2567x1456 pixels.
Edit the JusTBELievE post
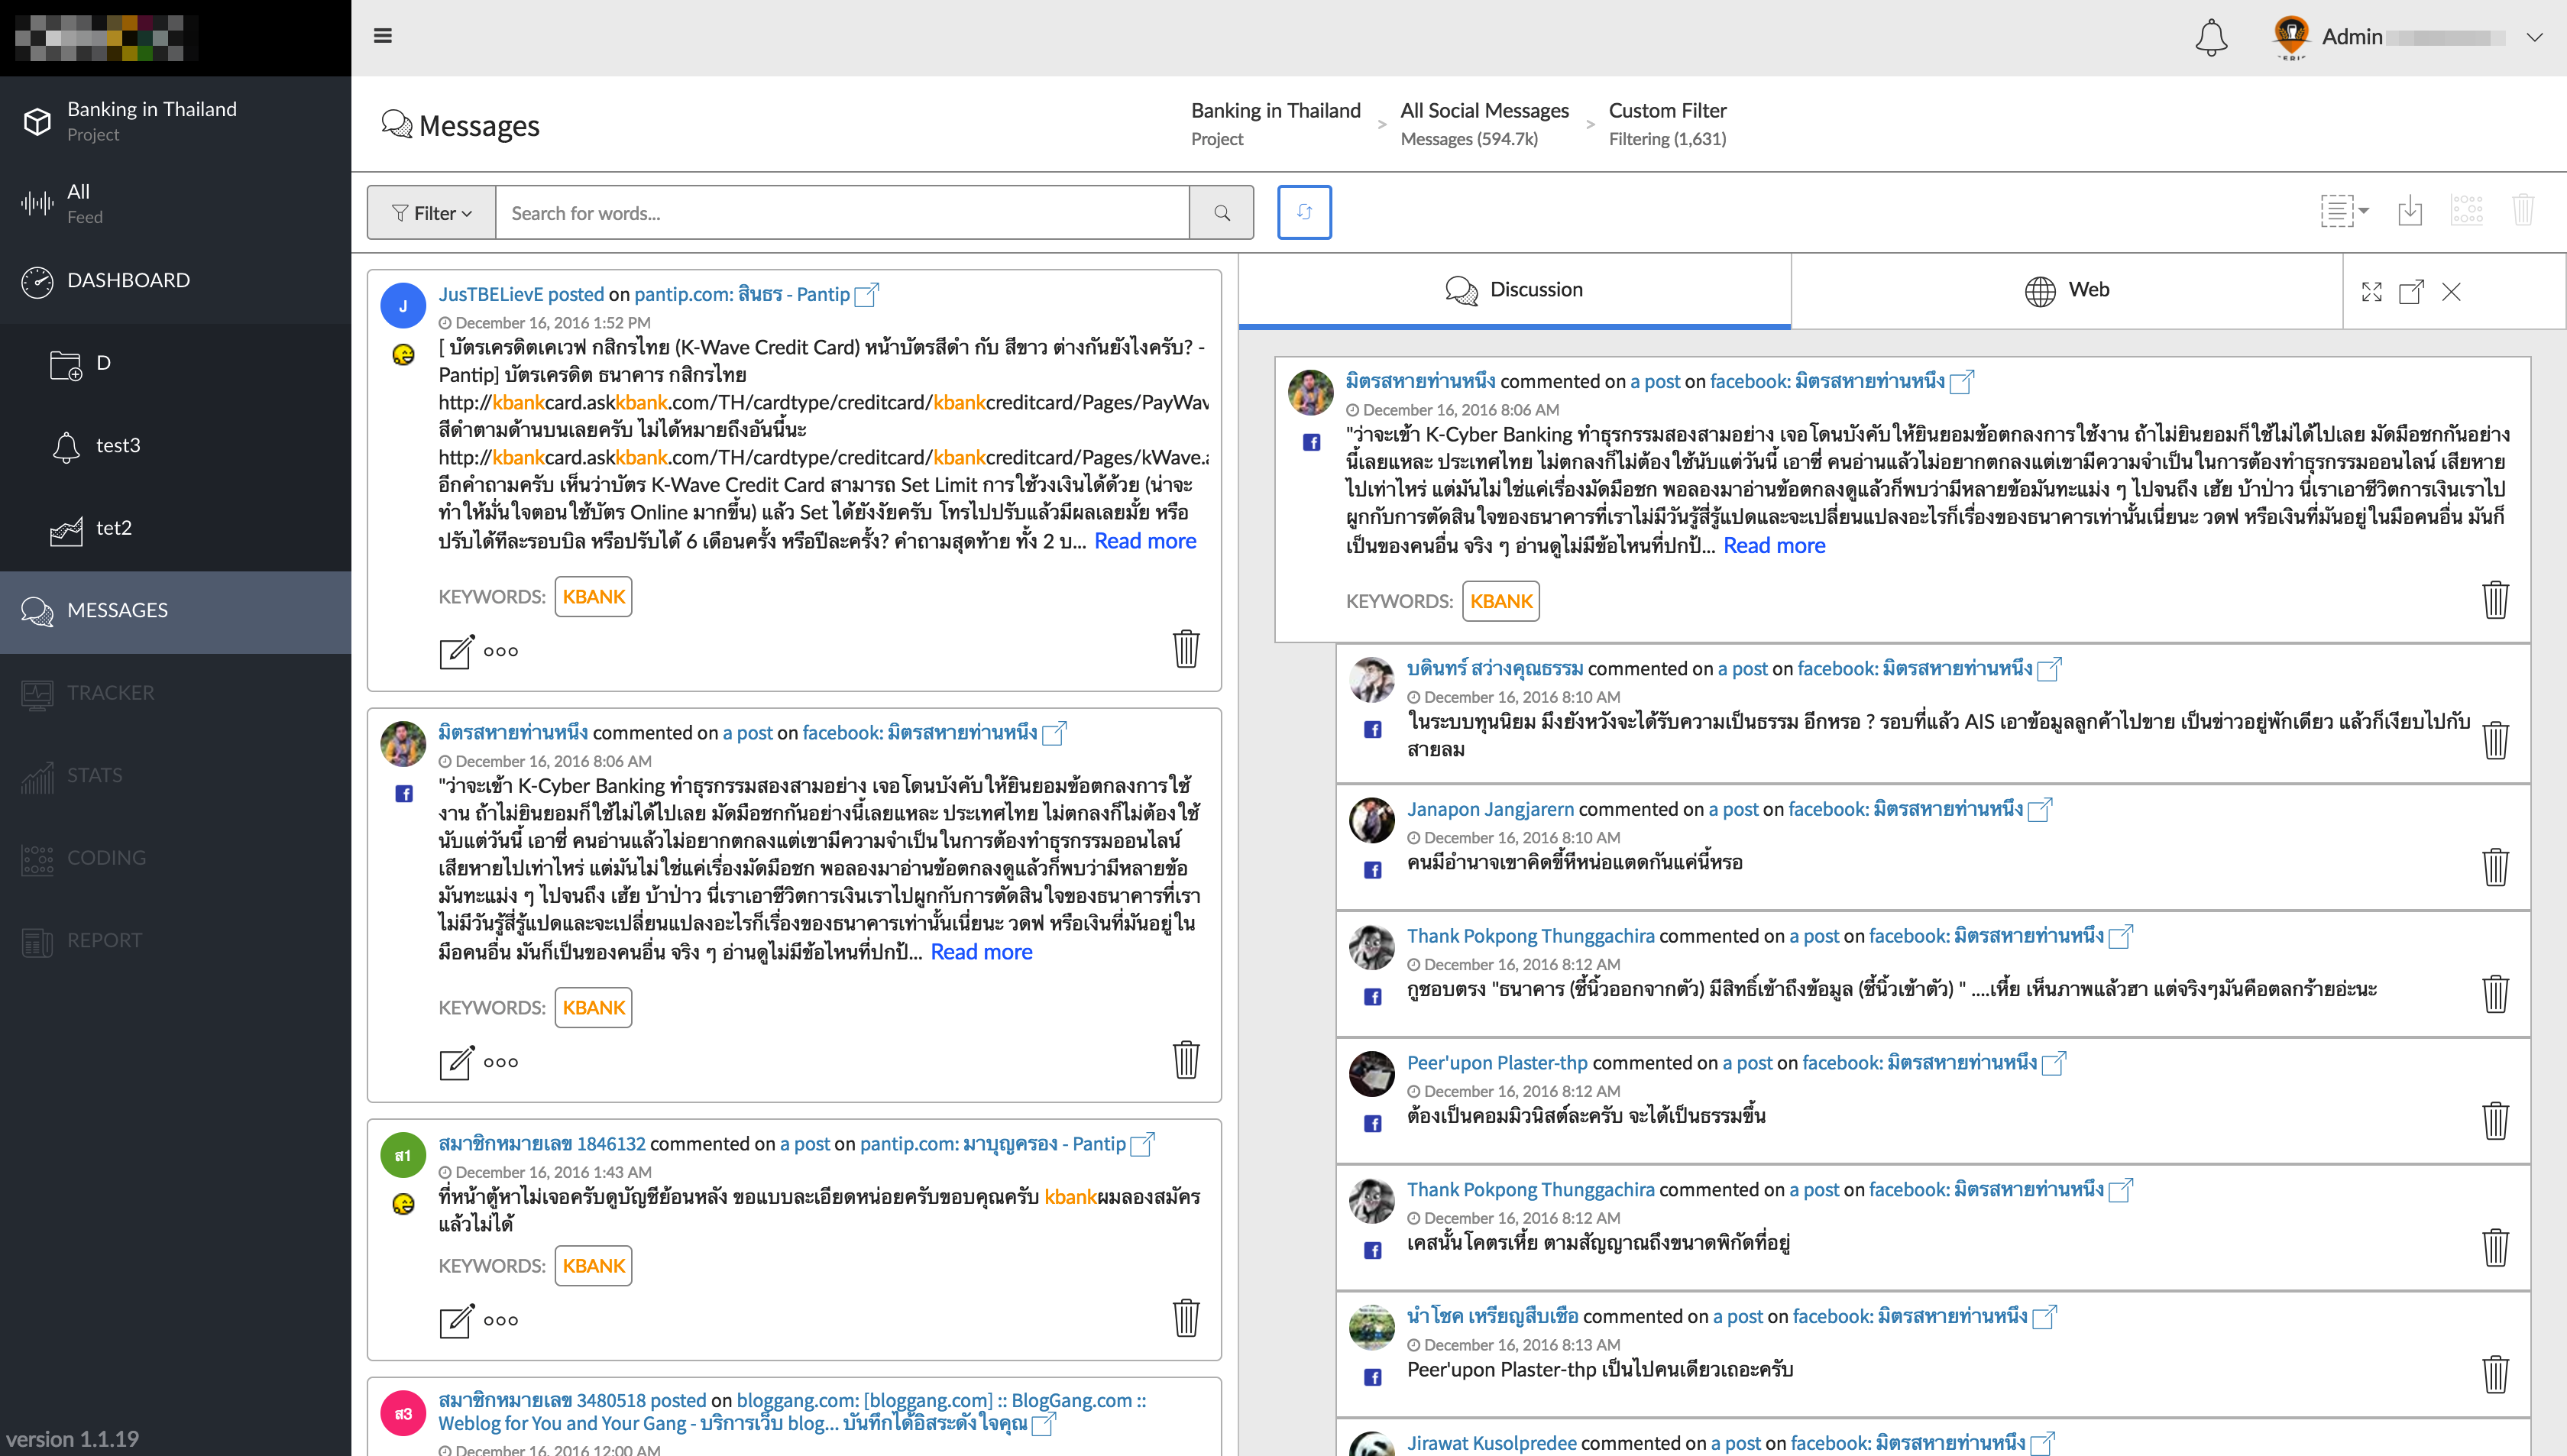[456, 651]
